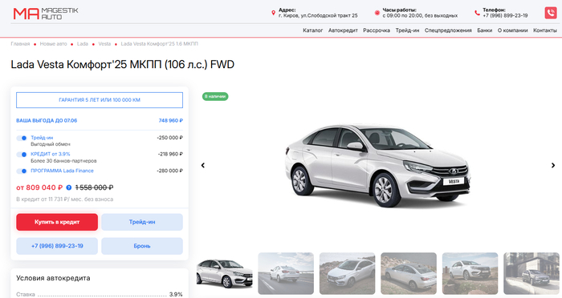The height and width of the screenshot is (298, 562).
Task: Select the first thumbnail of white Vesta side view
Action: (x=224, y=274)
